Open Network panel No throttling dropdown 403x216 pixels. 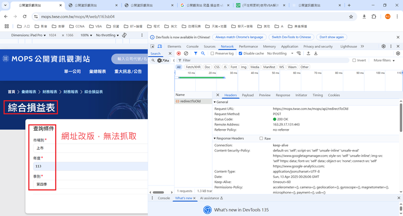pyautogui.click(x=280, y=54)
